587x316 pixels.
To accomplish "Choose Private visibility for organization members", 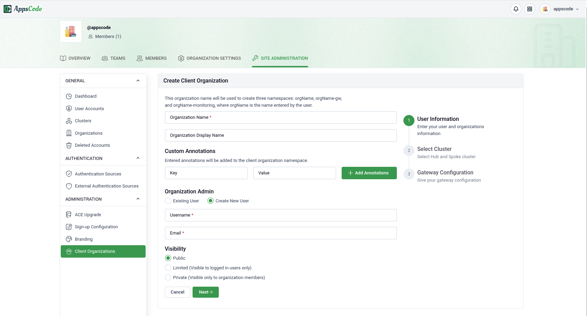I will [x=168, y=277].
